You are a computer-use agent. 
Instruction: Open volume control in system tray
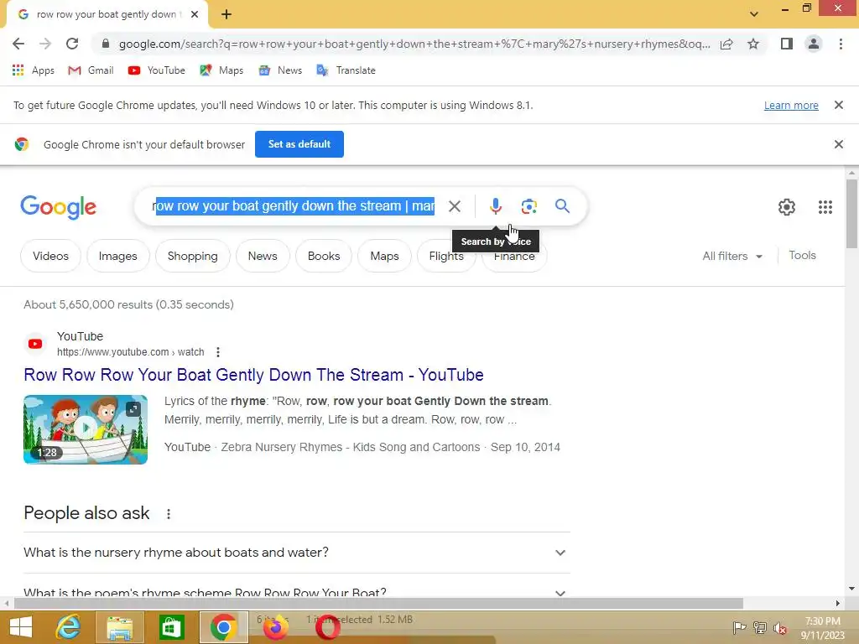780,628
